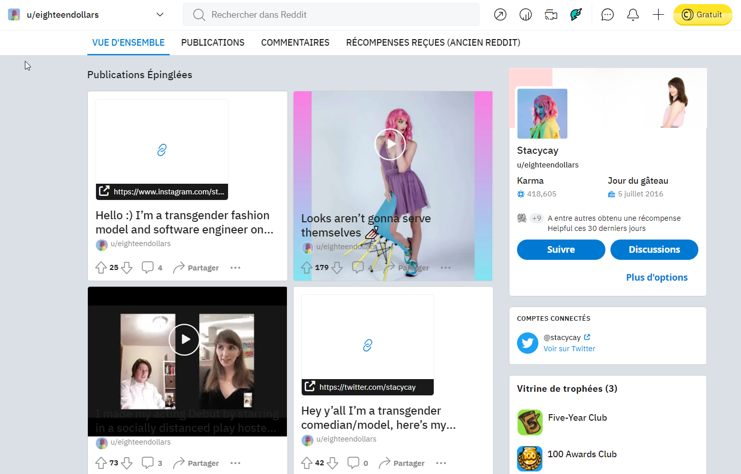This screenshot has height=474, width=741.
Task: Expand Plus d'options in profile card
Action: pos(657,278)
